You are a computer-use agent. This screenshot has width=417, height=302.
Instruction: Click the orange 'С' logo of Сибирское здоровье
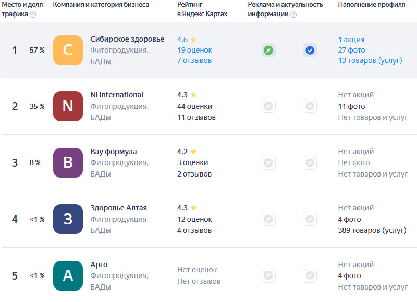point(68,50)
